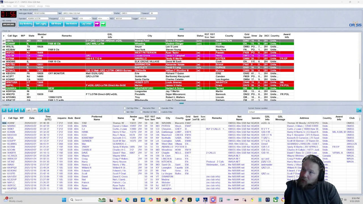Viewport: 363px width, 204px height.
Task: Enable the Call Sign Filter checkbox
Action: [124, 108]
